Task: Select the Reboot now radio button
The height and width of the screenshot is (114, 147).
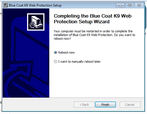Action: coord(56,52)
